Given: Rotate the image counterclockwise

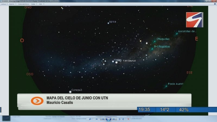Looking at the screenshot, I should coord(119,119).
